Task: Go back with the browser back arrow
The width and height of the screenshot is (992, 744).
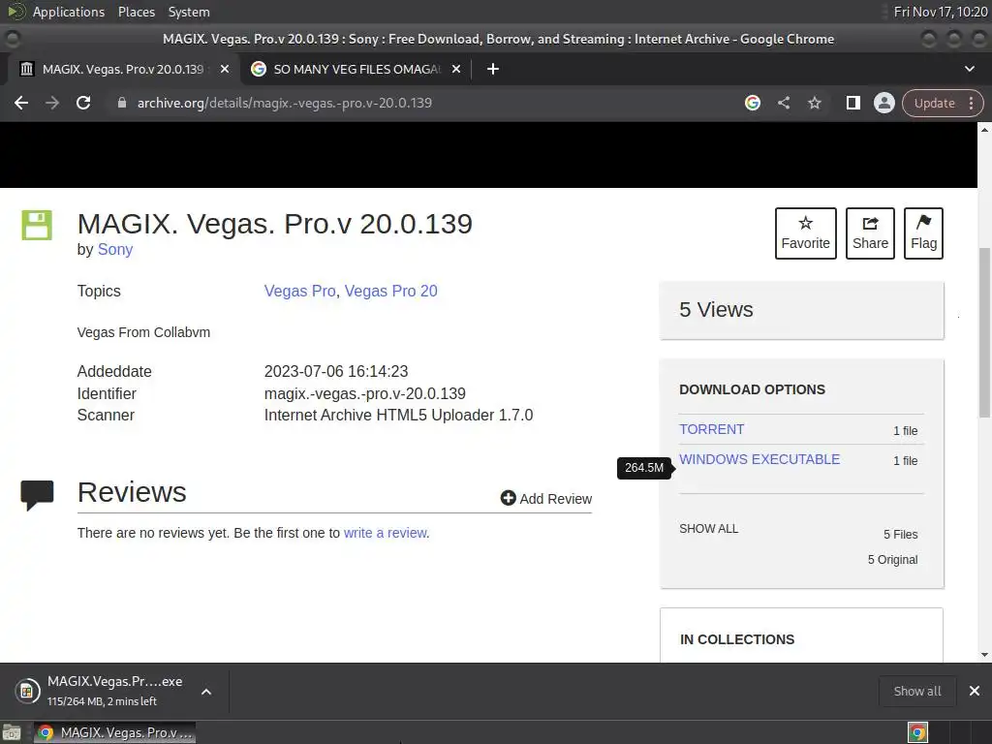Action: (x=21, y=103)
